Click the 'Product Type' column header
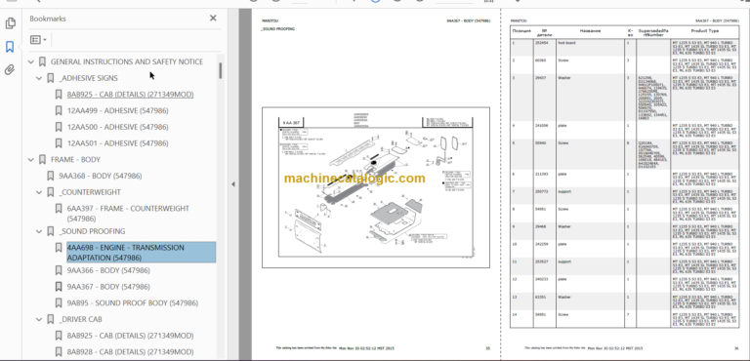750x361 pixels. coord(704,31)
